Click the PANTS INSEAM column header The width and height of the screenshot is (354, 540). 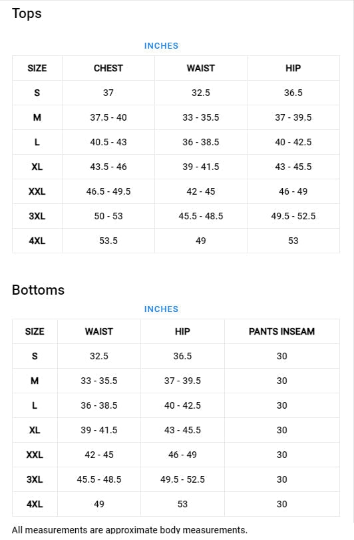coord(282,331)
